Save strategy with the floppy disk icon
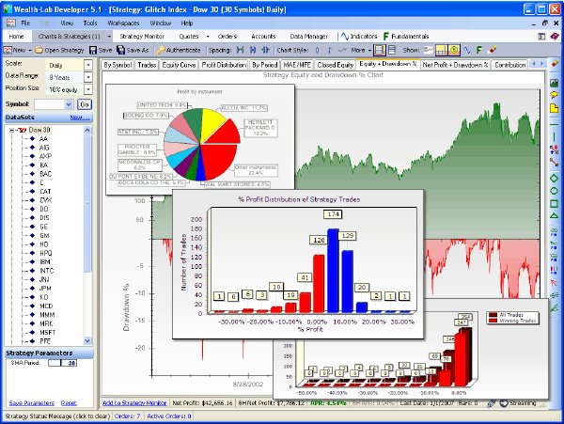The width and height of the screenshot is (564, 424). click(93, 50)
